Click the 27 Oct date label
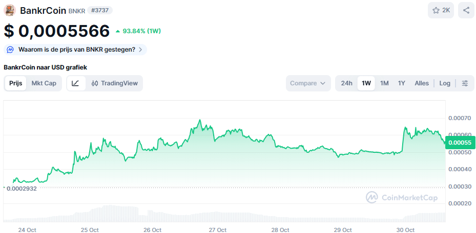476x233 pixels. pos(218,230)
